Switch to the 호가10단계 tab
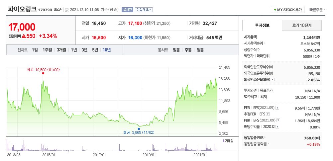This screenshot has width=333, height=161. pyautogui.click(x=302, y=26)
